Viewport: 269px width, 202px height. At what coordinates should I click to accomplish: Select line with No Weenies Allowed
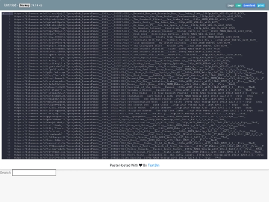[x=125, y=28]
